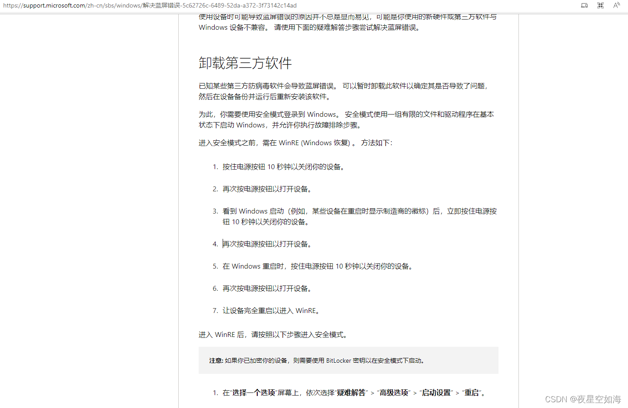Screen dimensions: 628x408
Task: Open the QR code generator icon
Action: coord(600,5)
